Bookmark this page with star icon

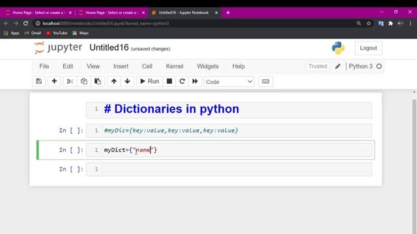click(x=369, y=23)
